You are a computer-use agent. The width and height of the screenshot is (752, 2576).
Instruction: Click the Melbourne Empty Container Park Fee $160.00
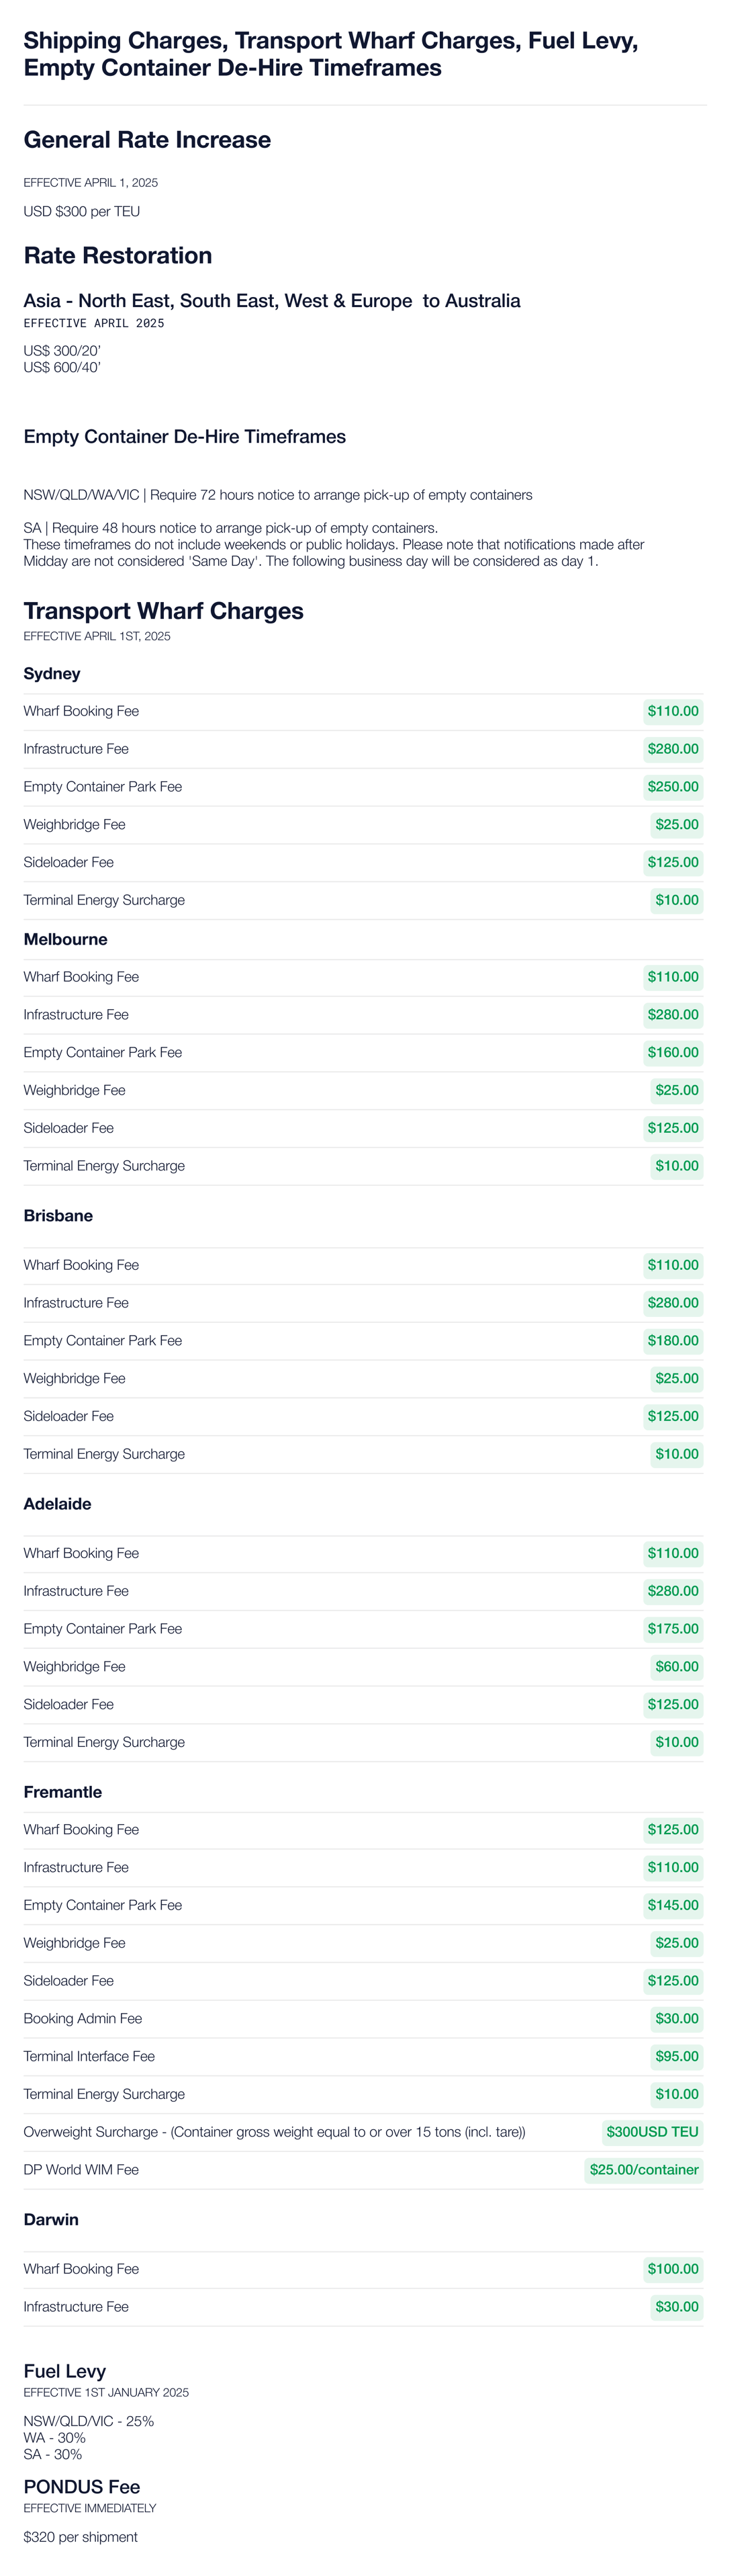[672, 1052]
